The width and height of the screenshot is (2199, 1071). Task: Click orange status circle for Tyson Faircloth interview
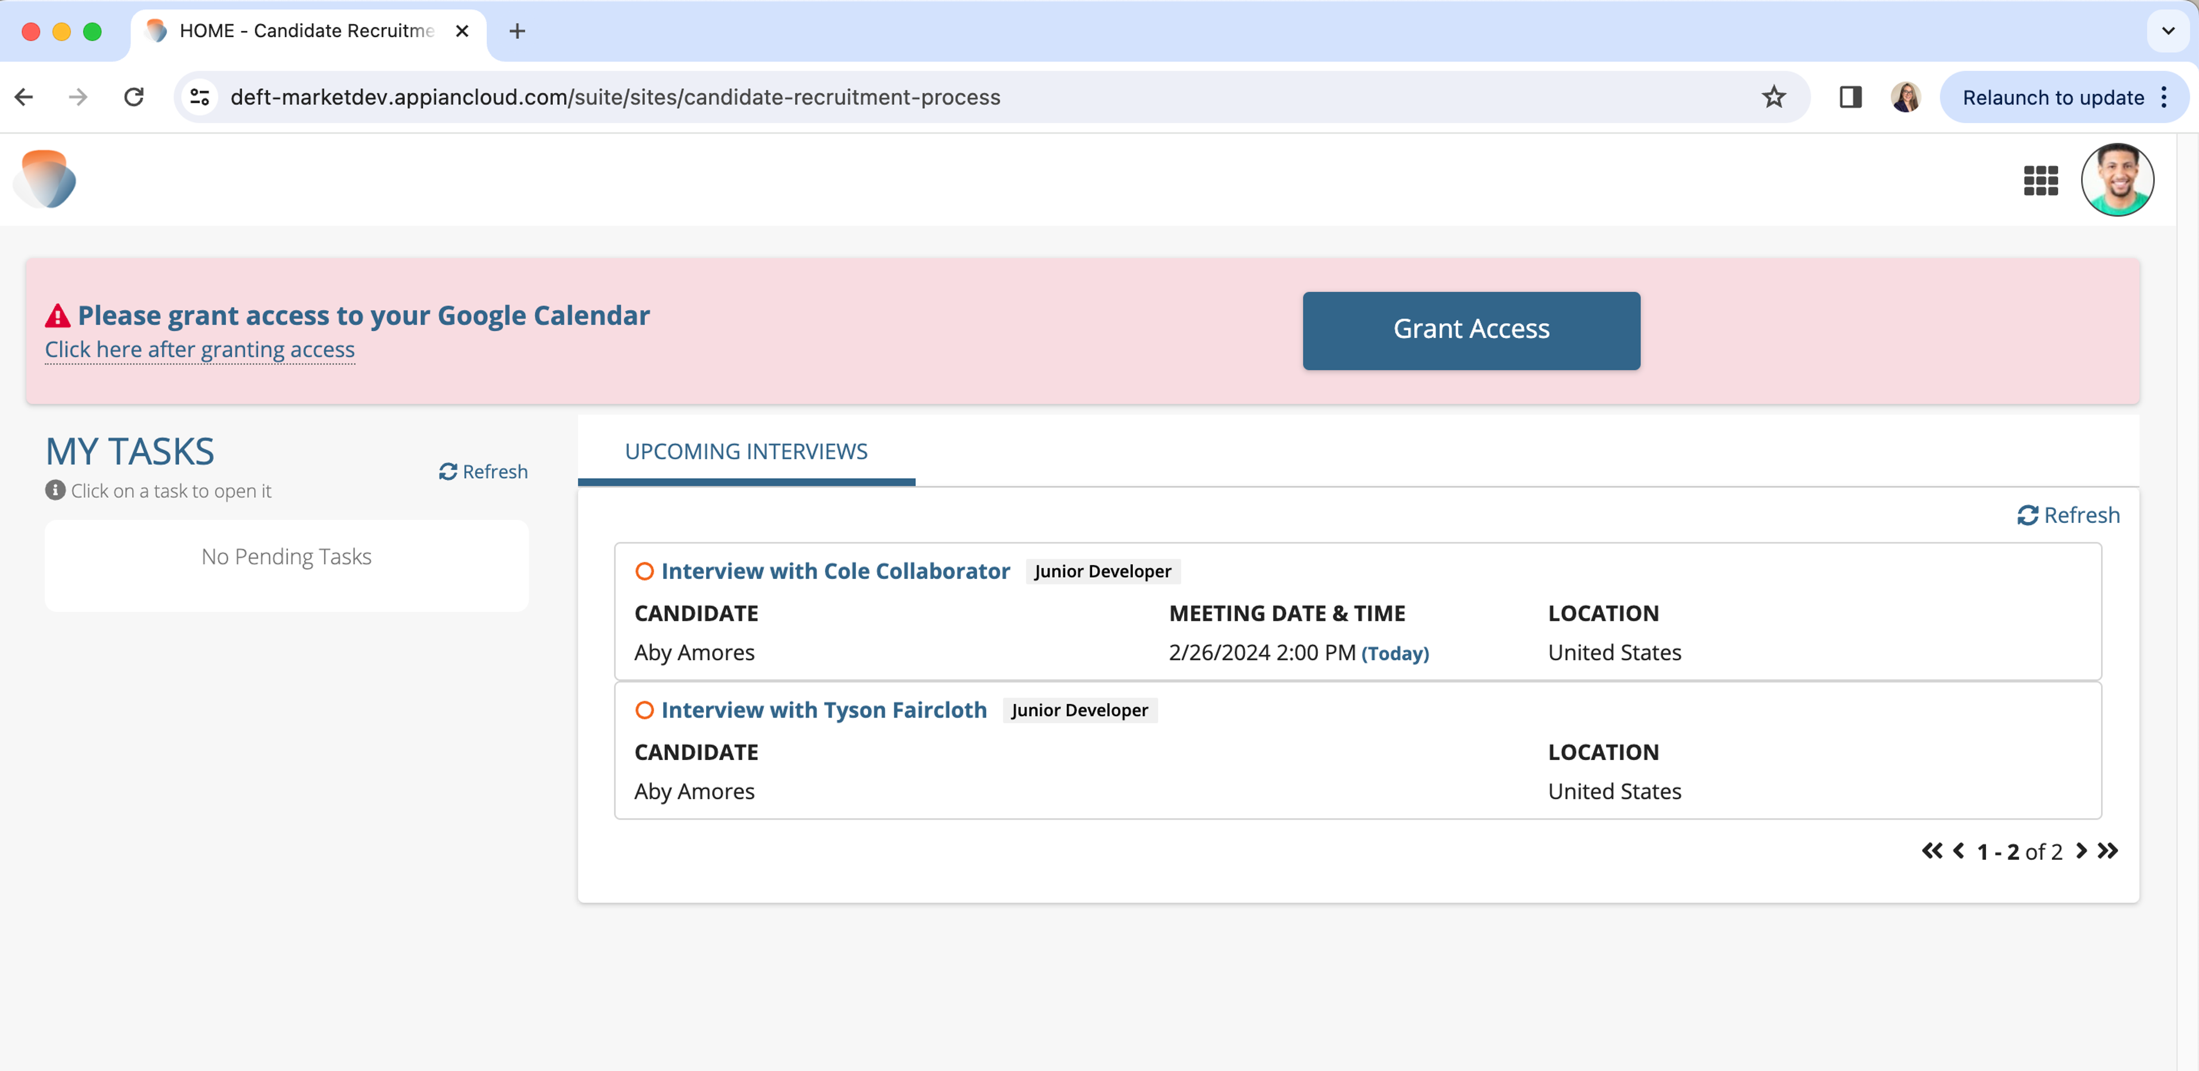coord(644,710)
